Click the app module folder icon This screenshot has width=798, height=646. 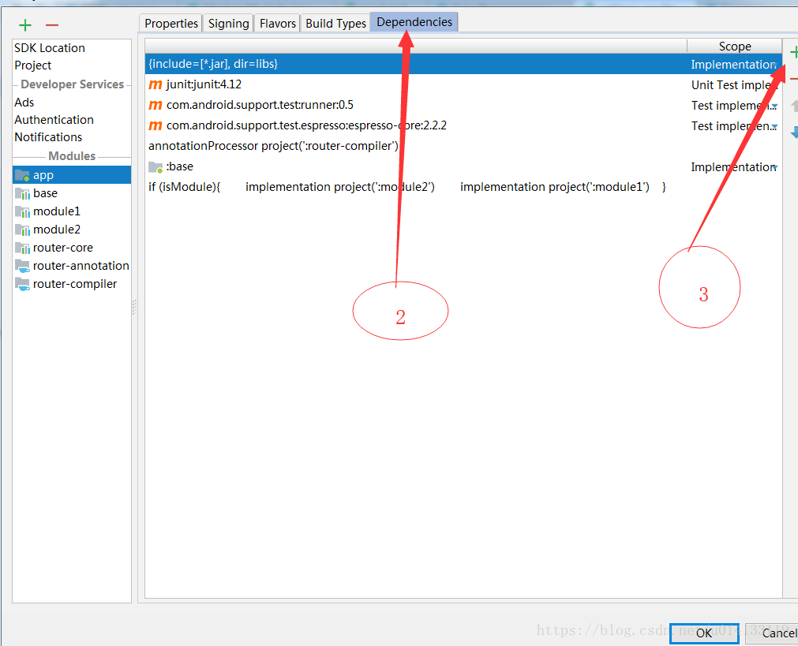(22, 175)
